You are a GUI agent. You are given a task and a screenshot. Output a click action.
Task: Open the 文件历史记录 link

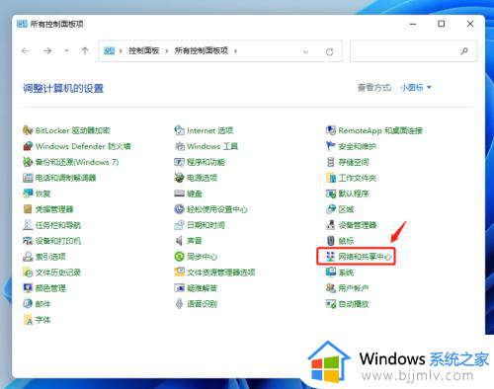(58, 272)
